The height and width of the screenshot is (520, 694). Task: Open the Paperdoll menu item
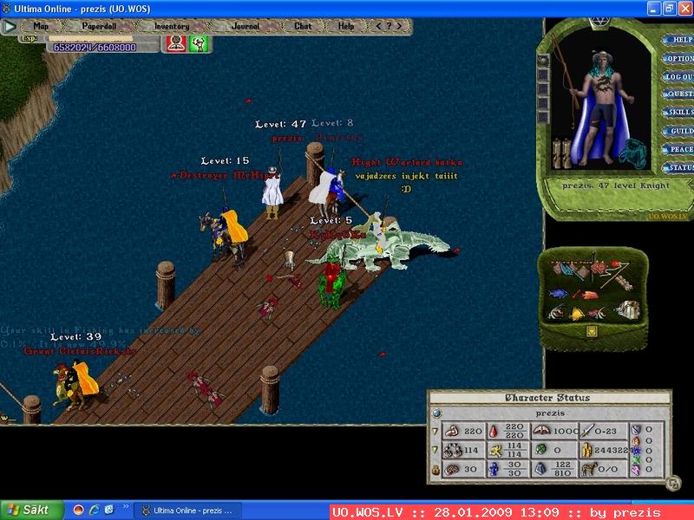coord(99,26)
